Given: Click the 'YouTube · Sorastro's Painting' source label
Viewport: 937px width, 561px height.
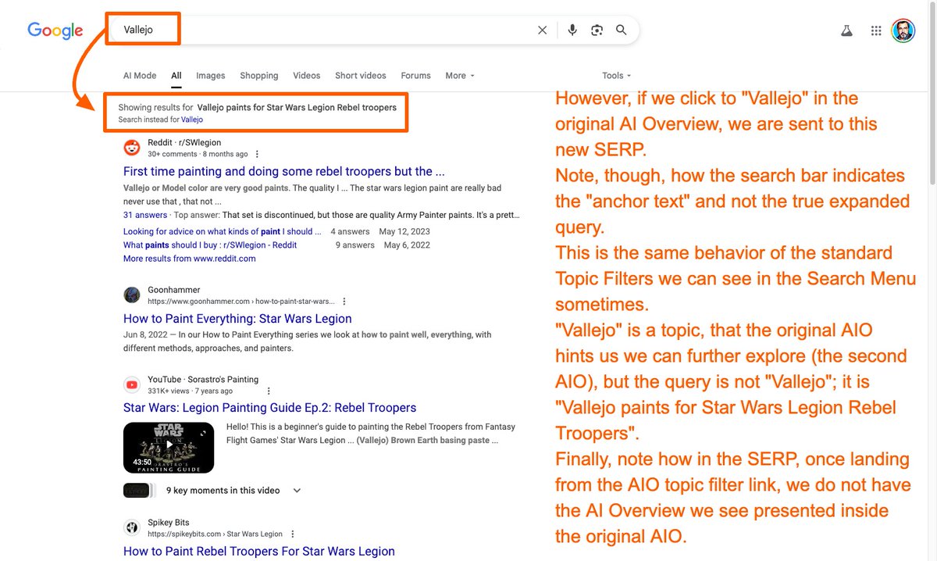Looking at the screenshot, I should [x=203, y=380].
